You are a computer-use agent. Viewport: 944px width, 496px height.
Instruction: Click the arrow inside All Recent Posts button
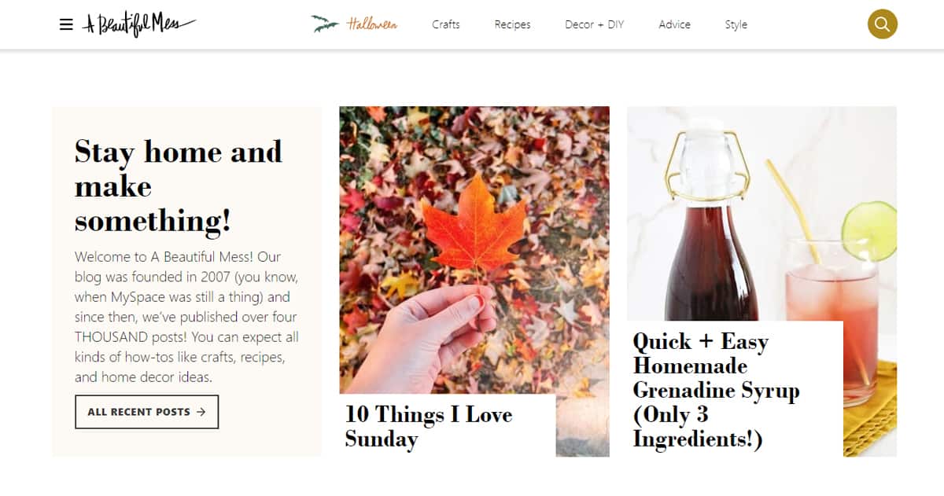(x=201, y=412)
